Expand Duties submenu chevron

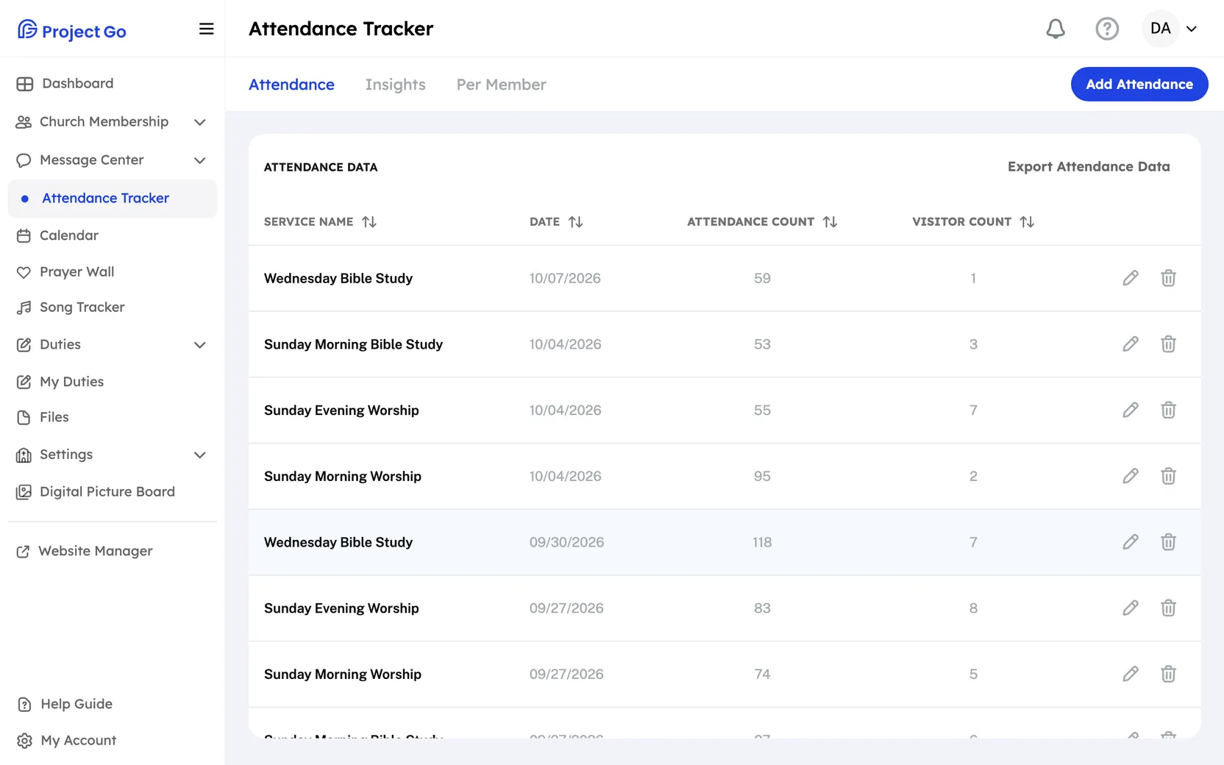tap(199, 345)
